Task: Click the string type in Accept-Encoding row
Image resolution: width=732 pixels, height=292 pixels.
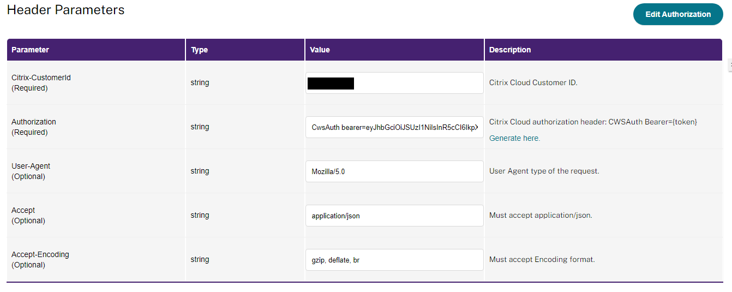Action: click(x=200, y=259)
